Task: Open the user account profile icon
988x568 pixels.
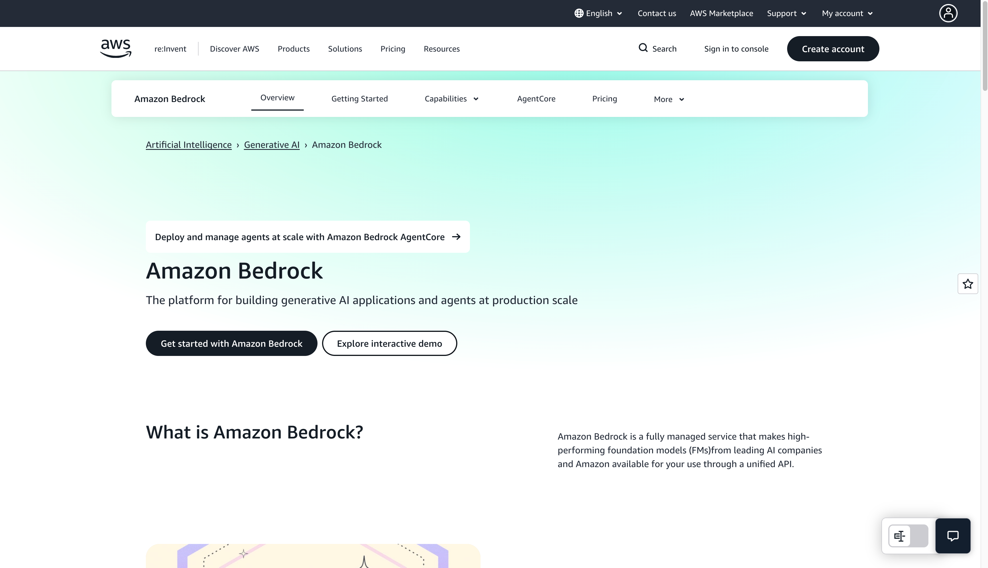Action: tap(948, 13)
